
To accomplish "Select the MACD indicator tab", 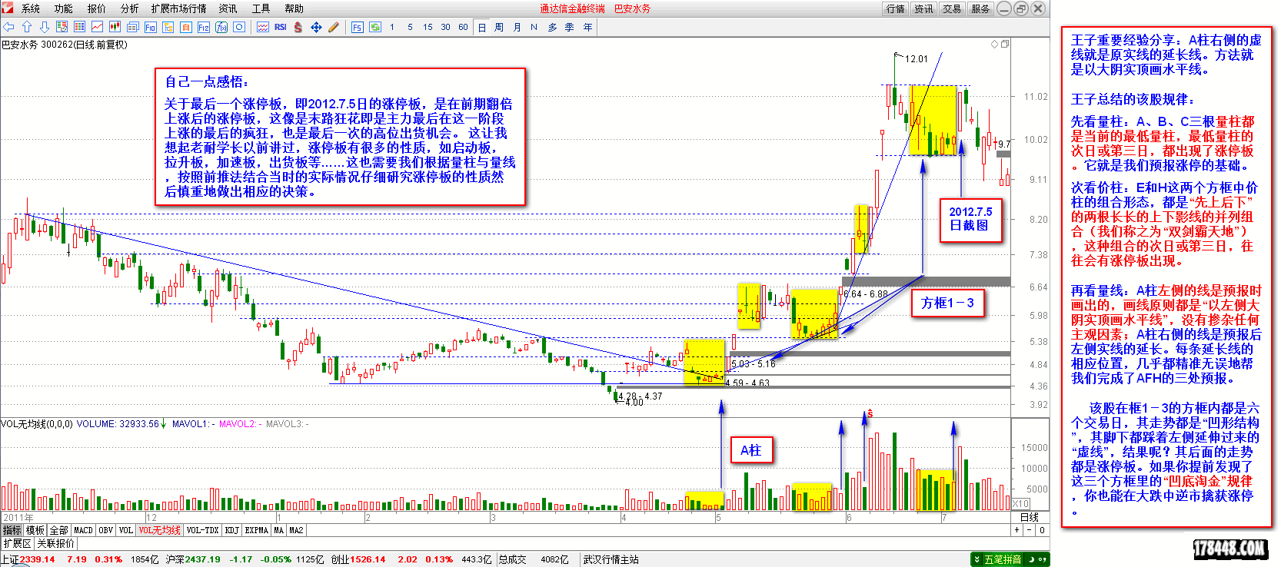I will (83, 530).
